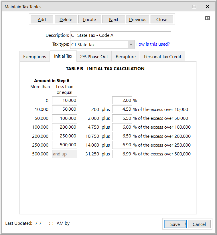This screenshot has height=235, width=217.
Task: Click the Locate button
Action: 89,19
